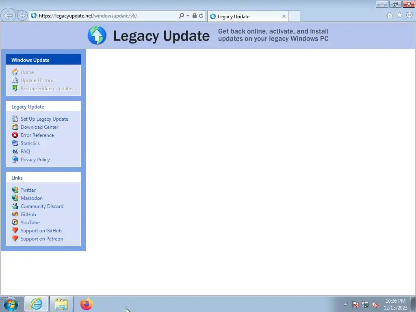Image resolution: width=416 pixels, height=312 pixels.
Task: Open the Privacy Policy link
Action: [35, 160]
